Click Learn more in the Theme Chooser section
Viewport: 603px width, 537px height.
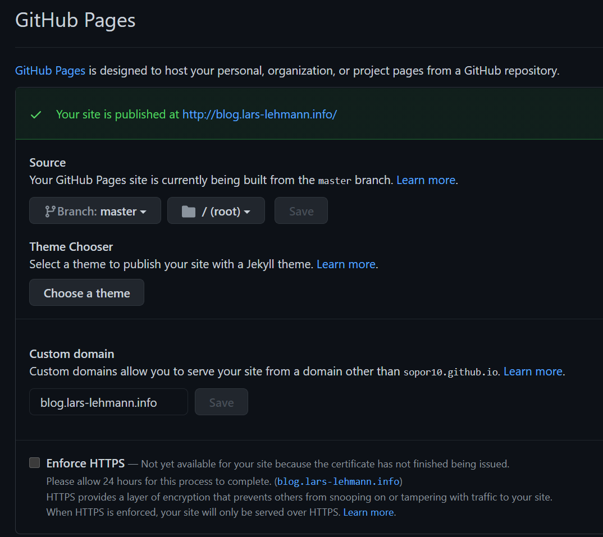345,264
